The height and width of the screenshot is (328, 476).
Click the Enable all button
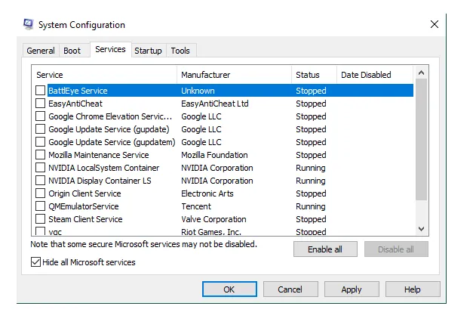(x=325, y=249)
